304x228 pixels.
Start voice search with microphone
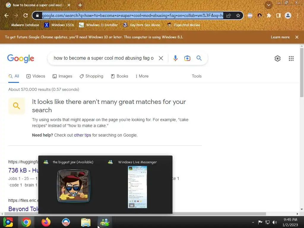175,58
